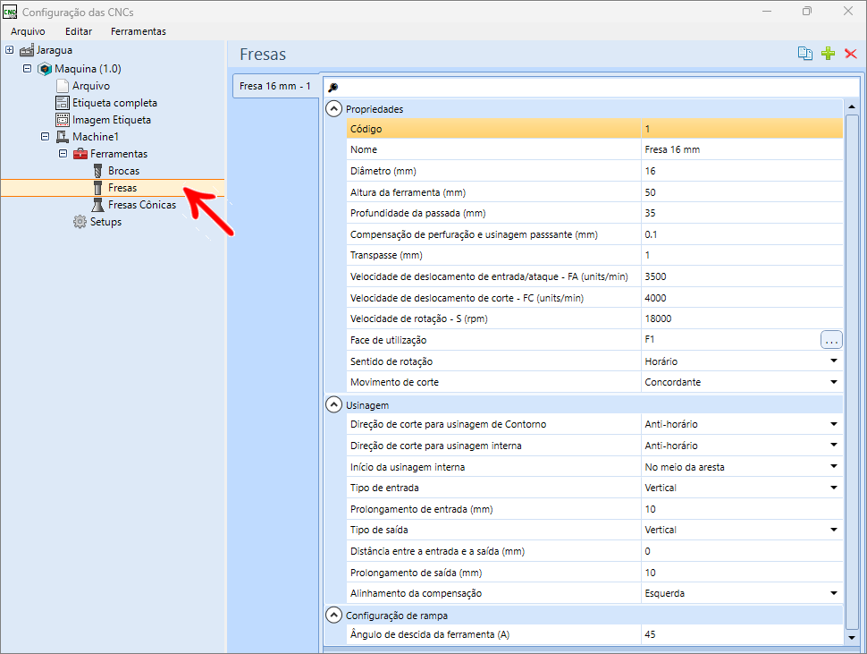The image size is (867, 654).
Task: Click the Velocidade de deslocamento de corte value 4000
Action: pyautogui.click(x=742, y=298)
